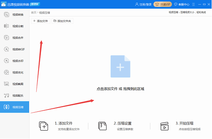Screen dimensions: 212x139
Task: Open the 注册/登录 account link
Action: 144,5
